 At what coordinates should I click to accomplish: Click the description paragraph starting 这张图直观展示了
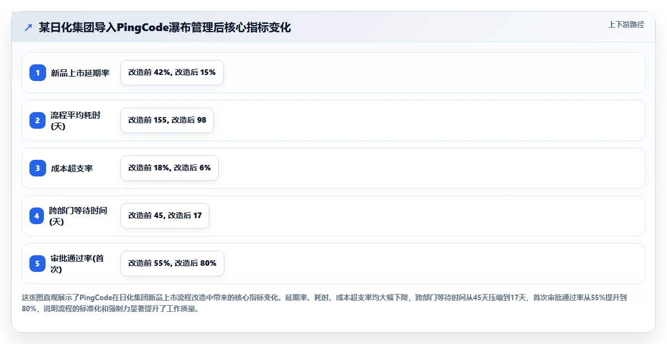[x=324, y=303]
